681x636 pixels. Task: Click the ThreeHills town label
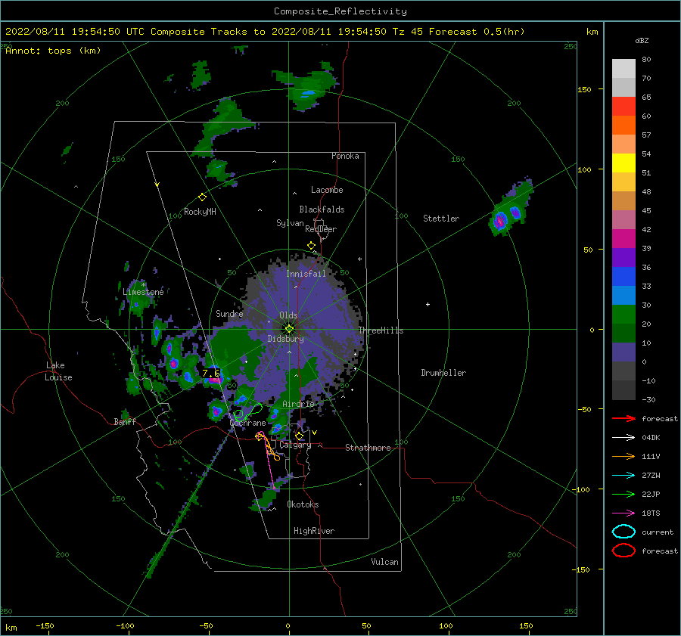point(381,330)
